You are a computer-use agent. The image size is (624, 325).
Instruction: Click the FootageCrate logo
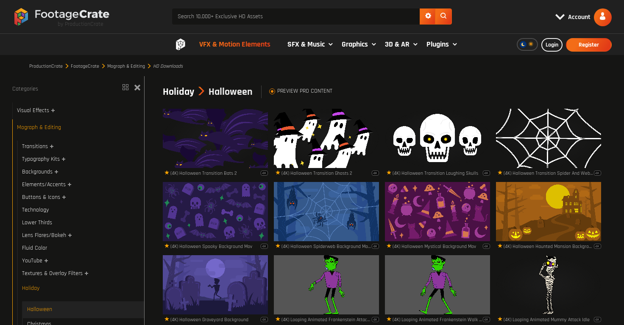[61, 17]
